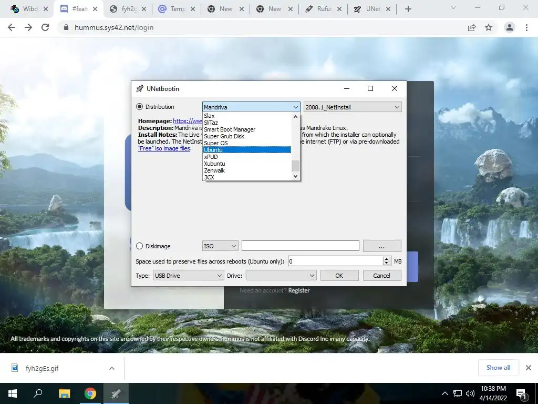This screenshot has width=538, height=404.
Task: Click the distribution list scroll up arrow
Action: pos(295,117)
